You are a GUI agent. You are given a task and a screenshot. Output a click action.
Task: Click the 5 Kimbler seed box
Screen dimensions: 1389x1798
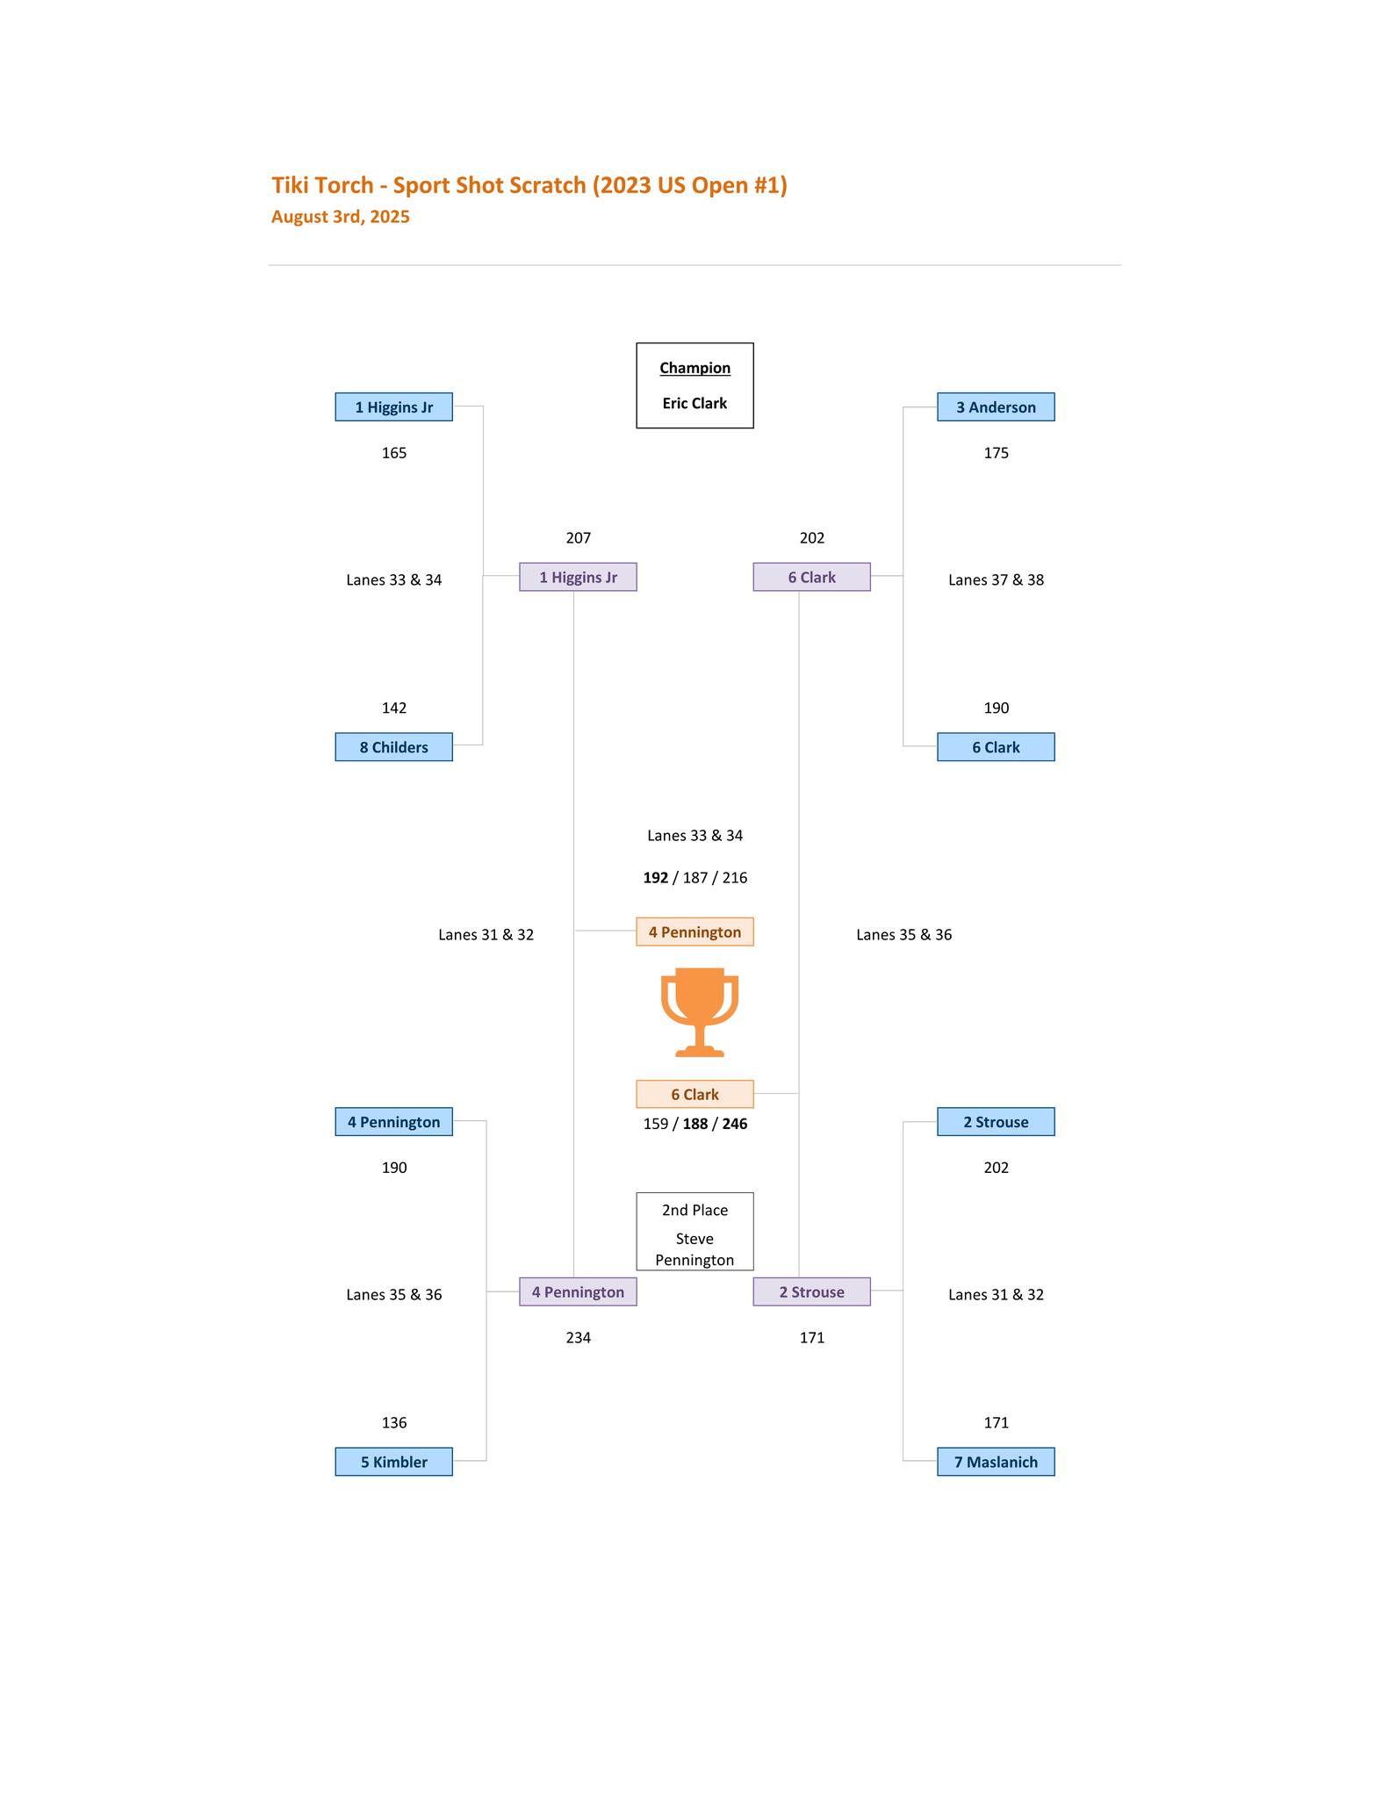click(393, 1462)
